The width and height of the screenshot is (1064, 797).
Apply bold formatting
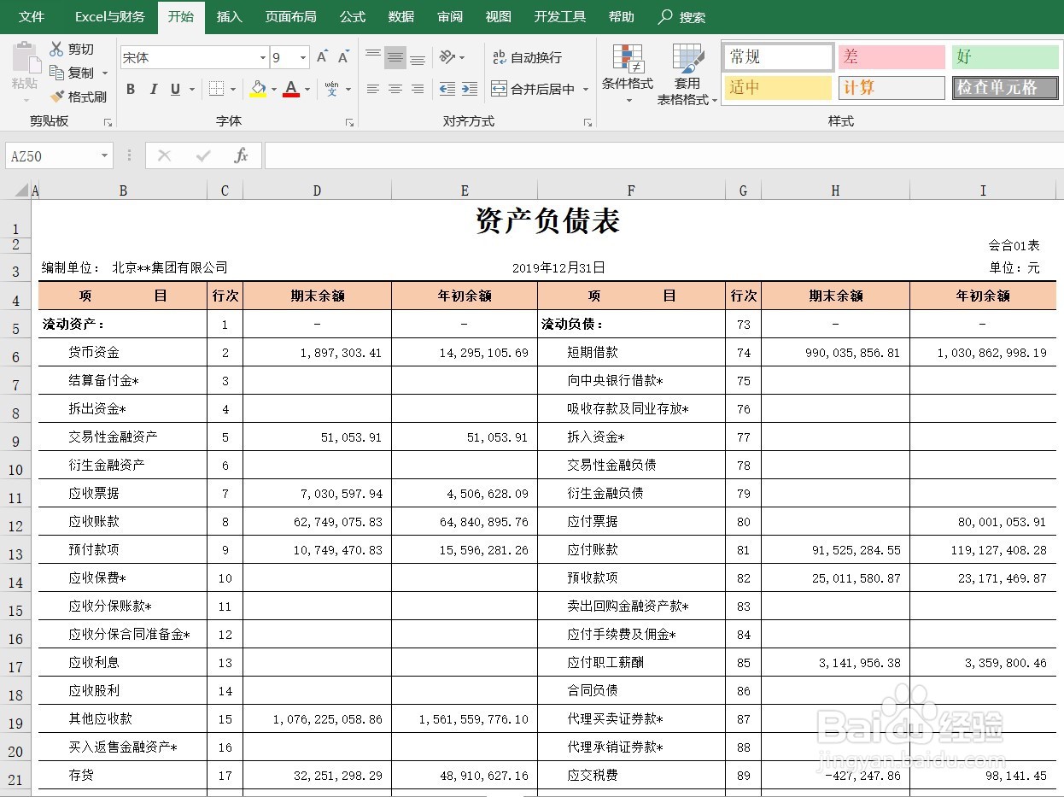pos(130,89)
